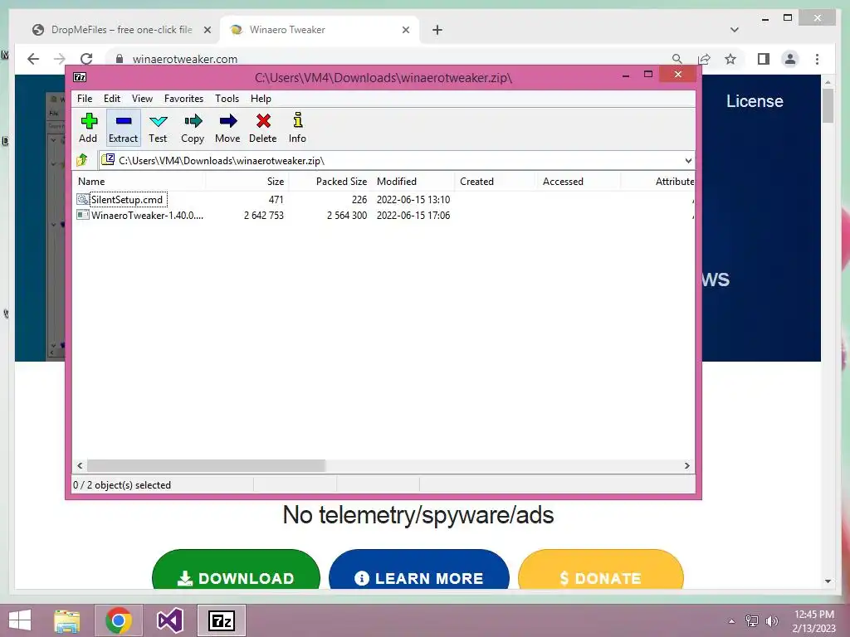Image resolution: width=850 pixels, height=637 pixels.
Task: Bookmark this page with the star
Action: pyautogui.click(x=730, y=59)
